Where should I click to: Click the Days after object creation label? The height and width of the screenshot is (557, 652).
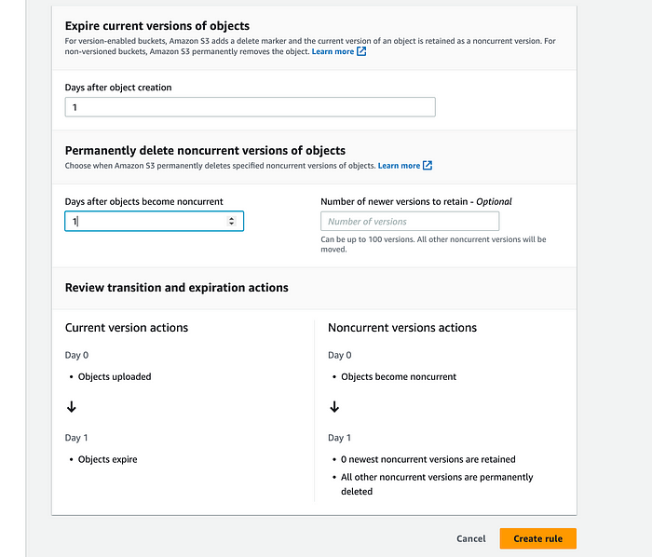118,88
